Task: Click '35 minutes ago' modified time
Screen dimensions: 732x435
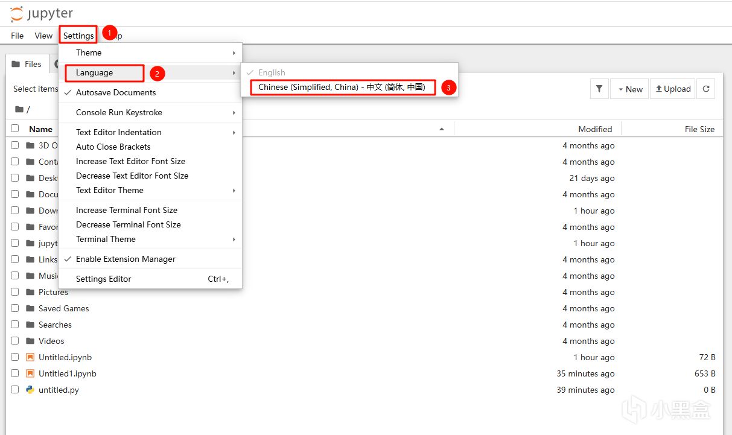Action: pos(585,373)
